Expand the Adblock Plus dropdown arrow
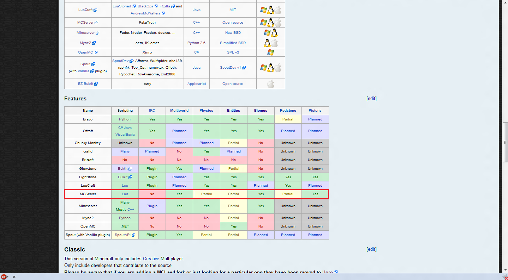This screenshot has width=508, height=280. tap(8, 277)
